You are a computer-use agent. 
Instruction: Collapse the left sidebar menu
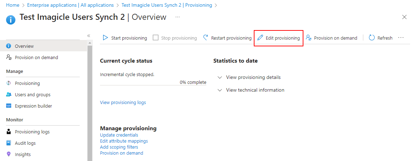point(89,36)
